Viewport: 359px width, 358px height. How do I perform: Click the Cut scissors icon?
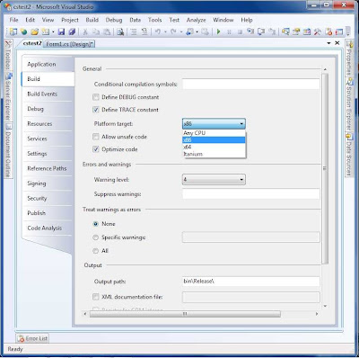coord(85,31)
